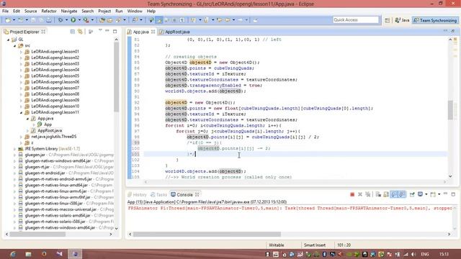Switch to the Tasks tab
The width and height of the screenshot is (461, 259).
(x=158, y=195)
